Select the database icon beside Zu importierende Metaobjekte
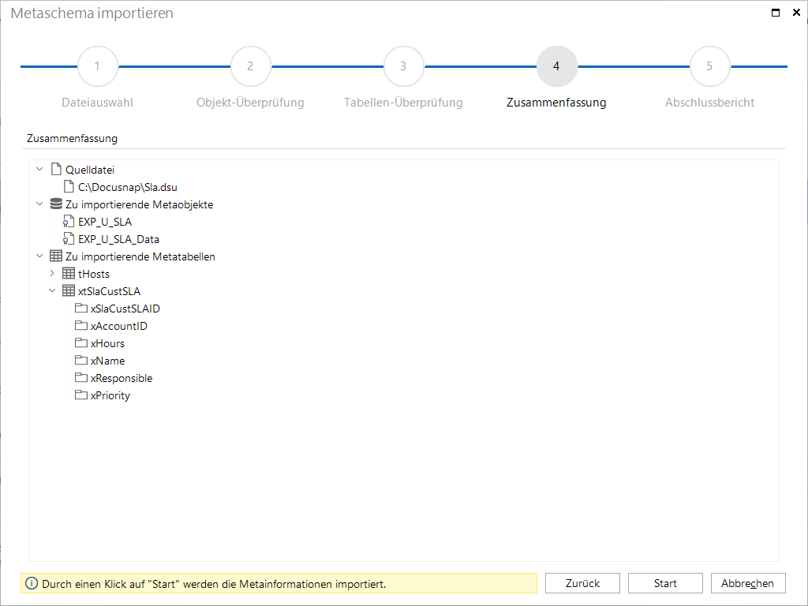This screenshot has width=808, height=606. pyautogui.click(x=56, y=204)
